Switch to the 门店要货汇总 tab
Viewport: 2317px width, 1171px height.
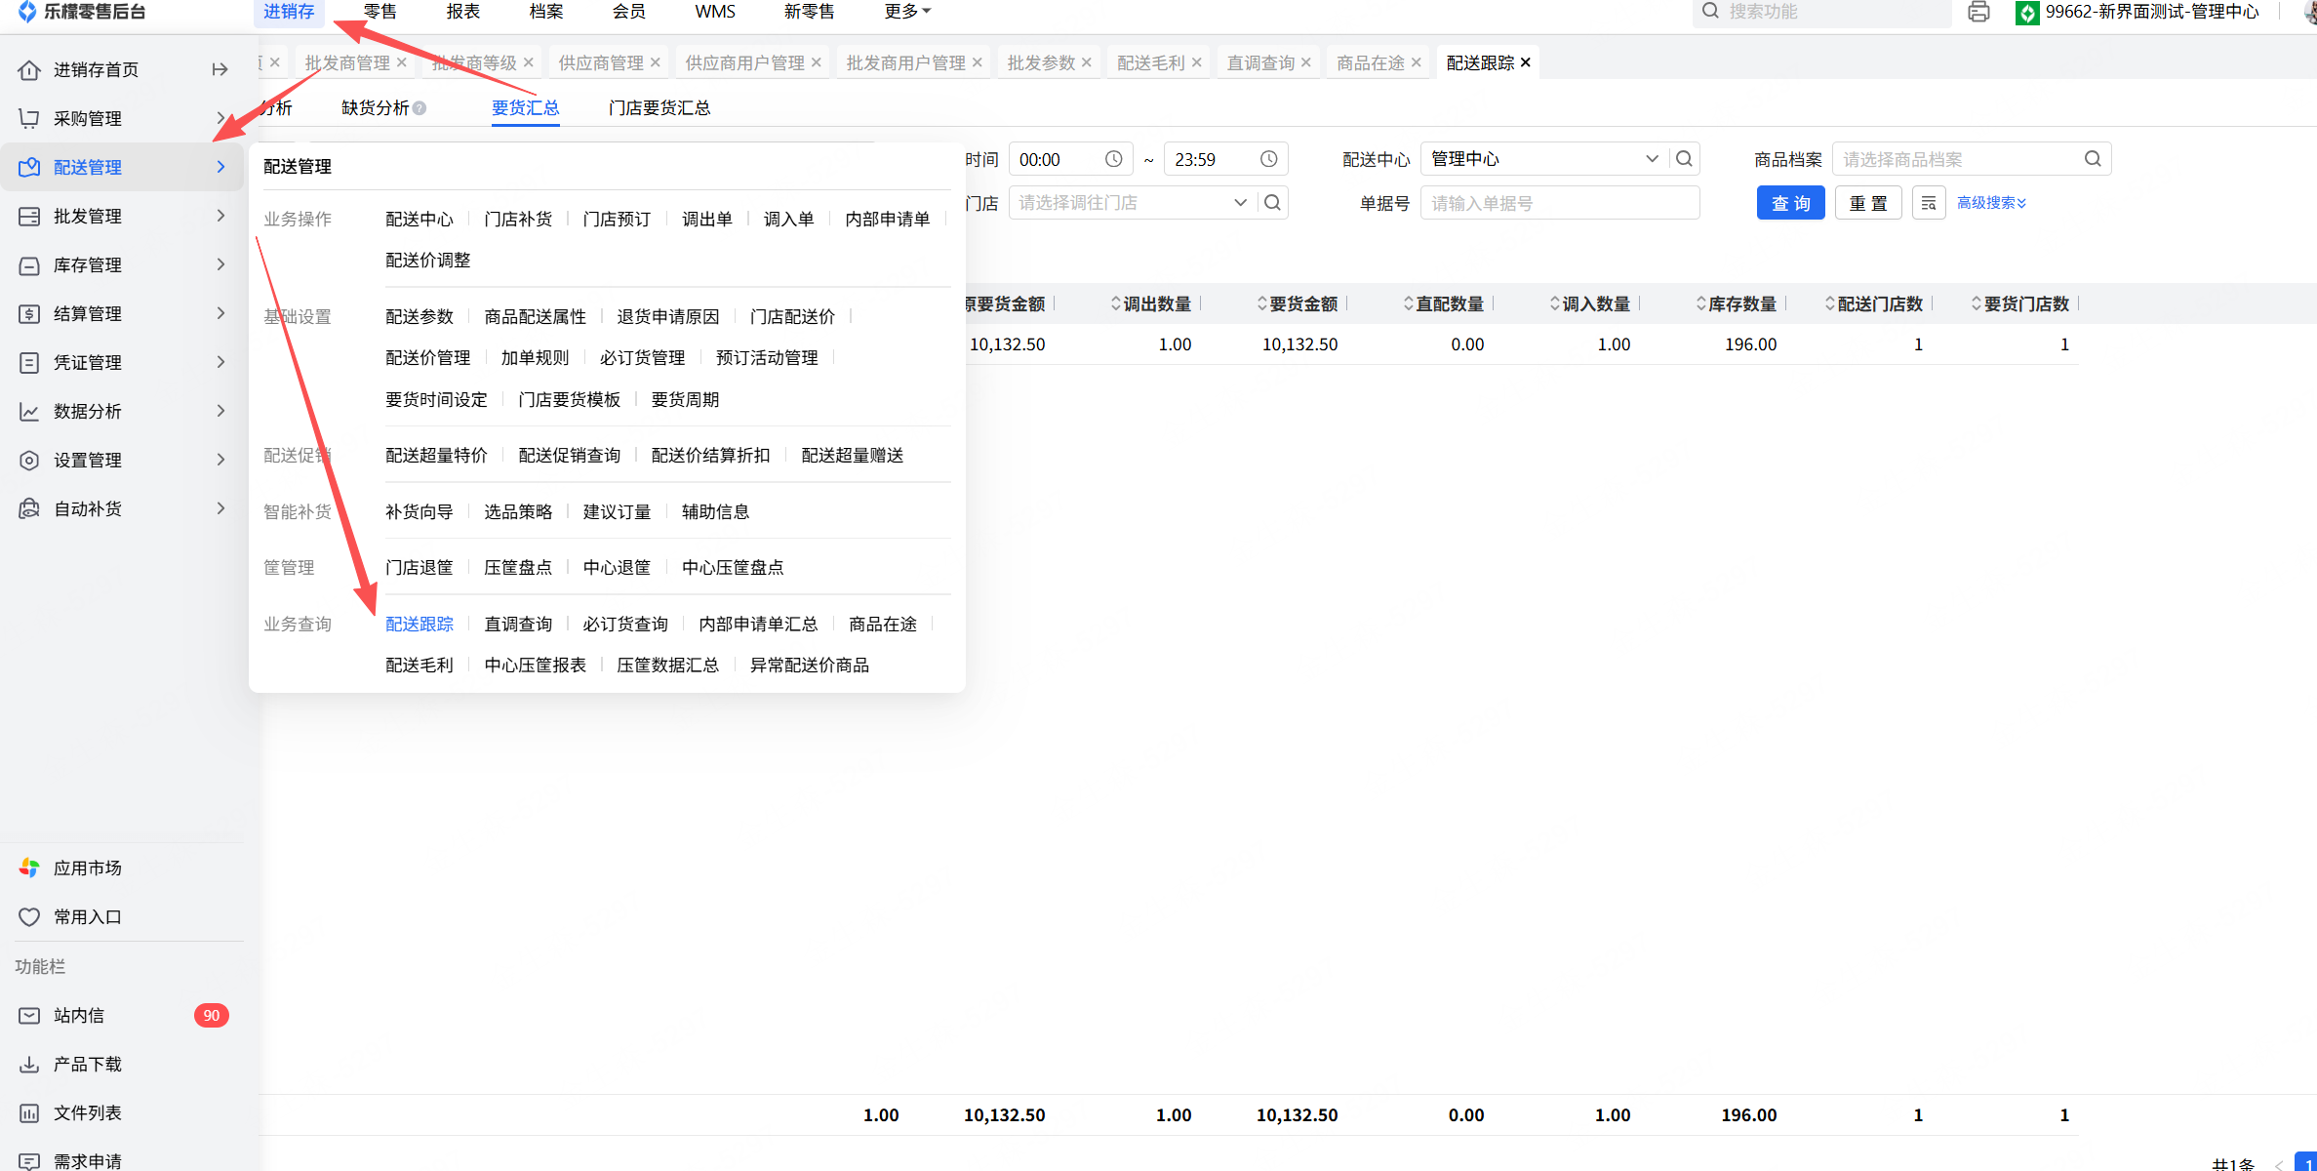click(659, 107)
